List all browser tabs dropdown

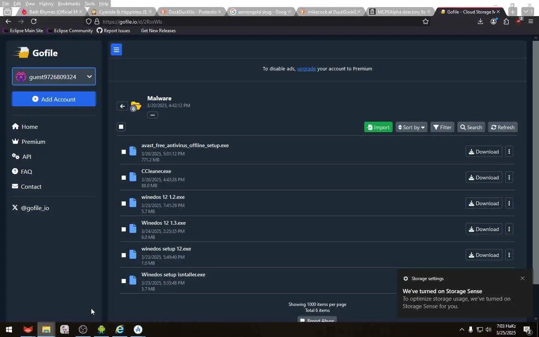(x=529, y=12)
